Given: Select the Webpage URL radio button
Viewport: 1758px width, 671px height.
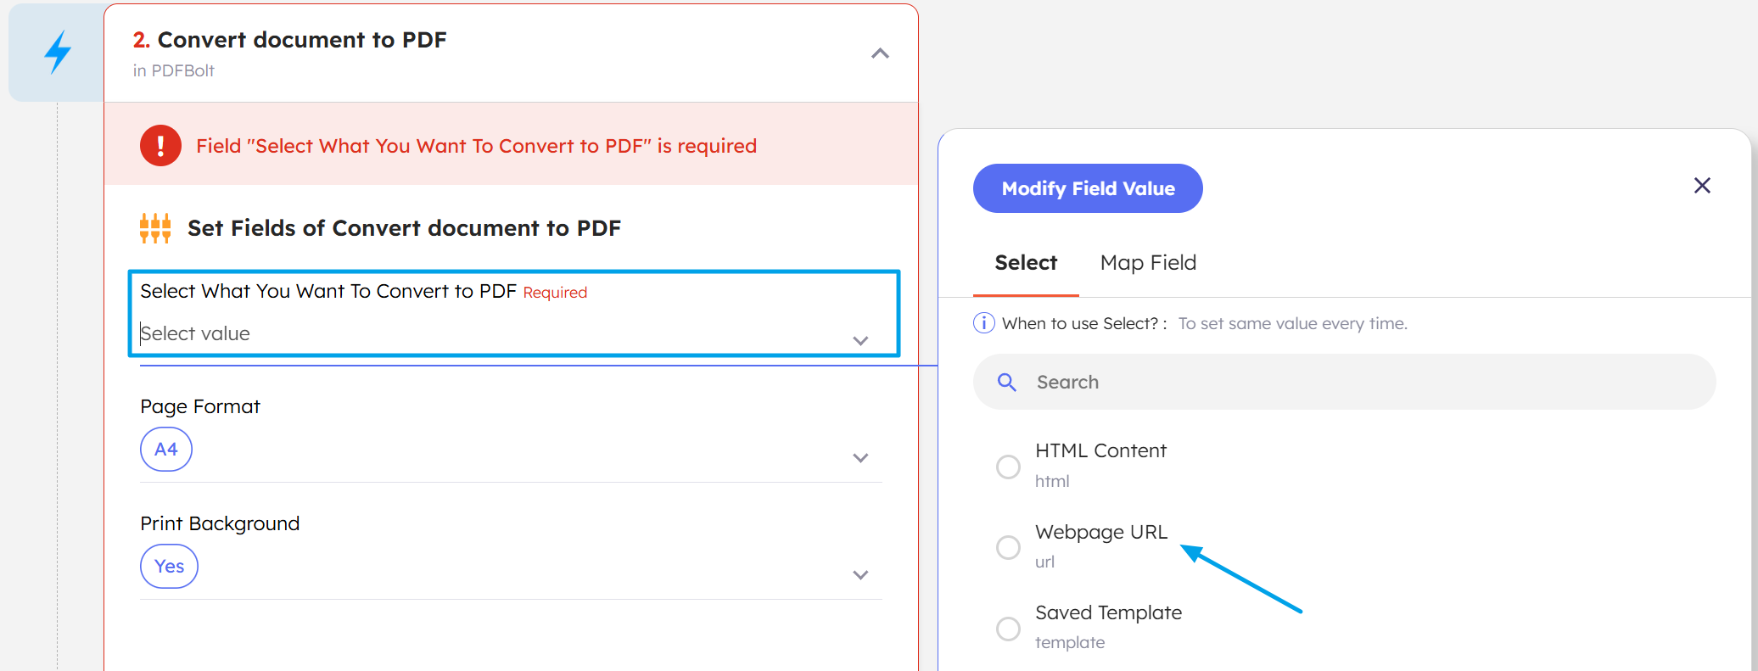Looking at the screenshot, I should pyautogui.click(x=1008, y=547).
